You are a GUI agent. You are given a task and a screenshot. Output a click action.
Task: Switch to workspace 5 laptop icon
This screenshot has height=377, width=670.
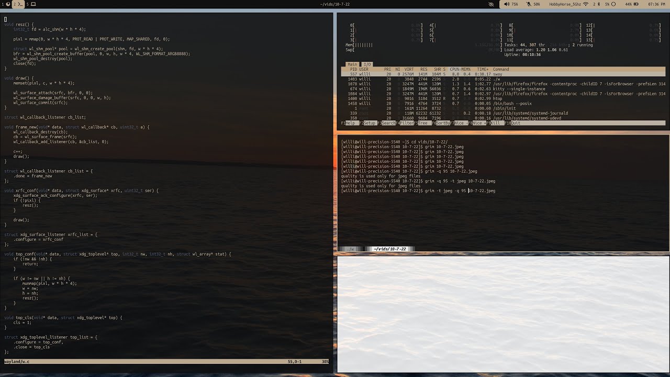point(31,4)
